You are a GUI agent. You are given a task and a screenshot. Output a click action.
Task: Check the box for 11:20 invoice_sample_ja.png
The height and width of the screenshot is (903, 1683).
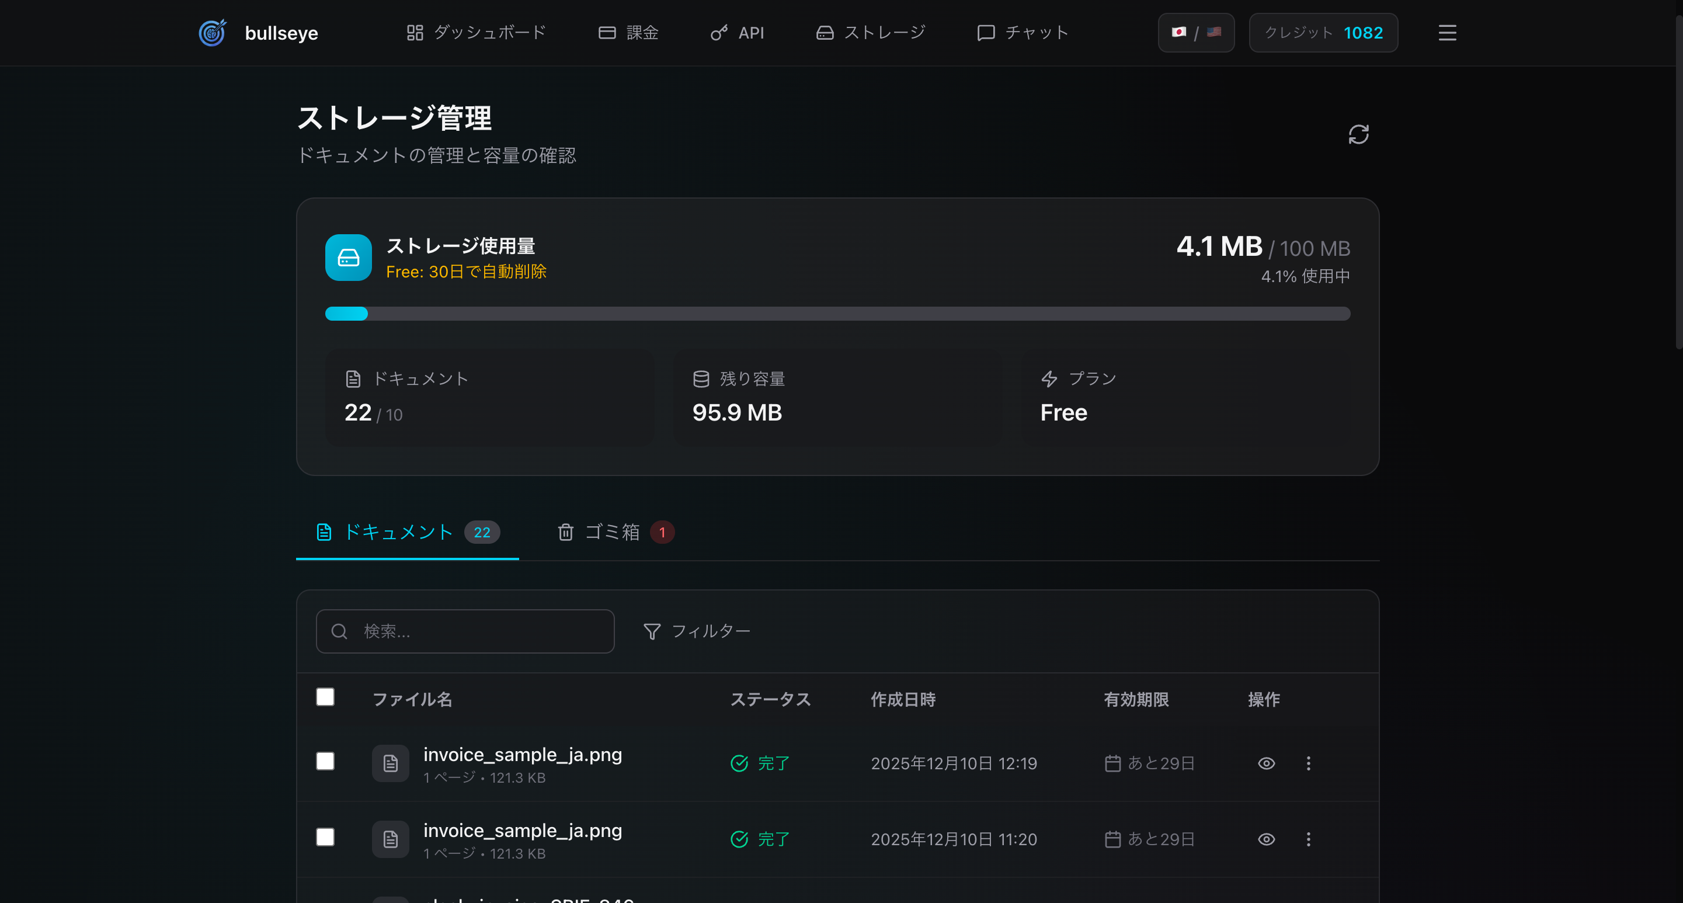pos(325,837)
